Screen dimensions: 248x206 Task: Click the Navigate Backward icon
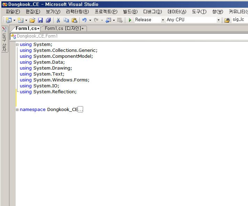click(109, 20)
